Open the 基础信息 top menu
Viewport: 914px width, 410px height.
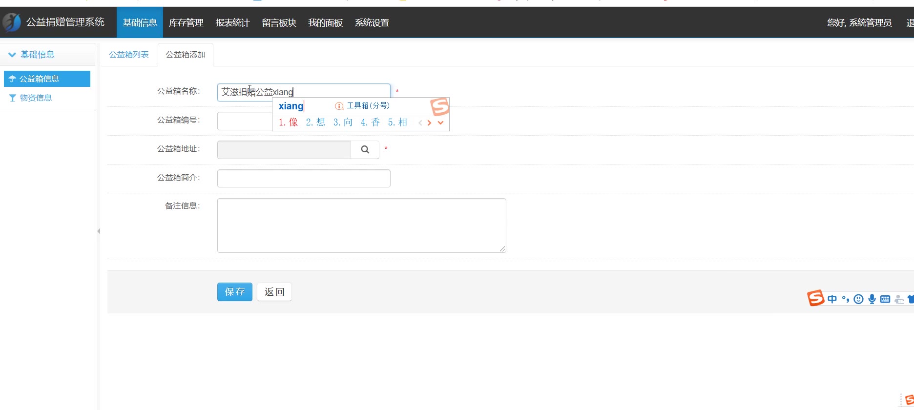point(140,22)
